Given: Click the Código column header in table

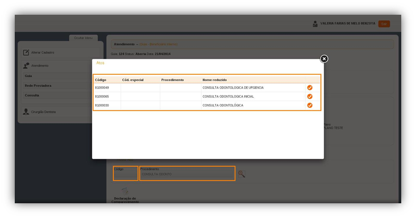Looking at the screenshot, I should [101, 80].
